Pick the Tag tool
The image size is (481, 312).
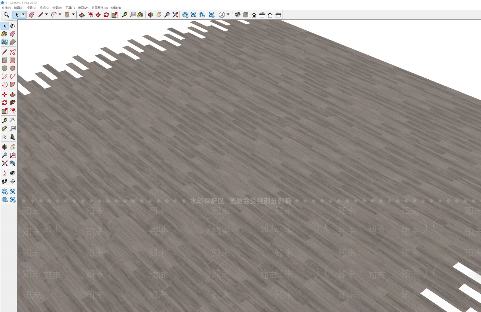13,42
